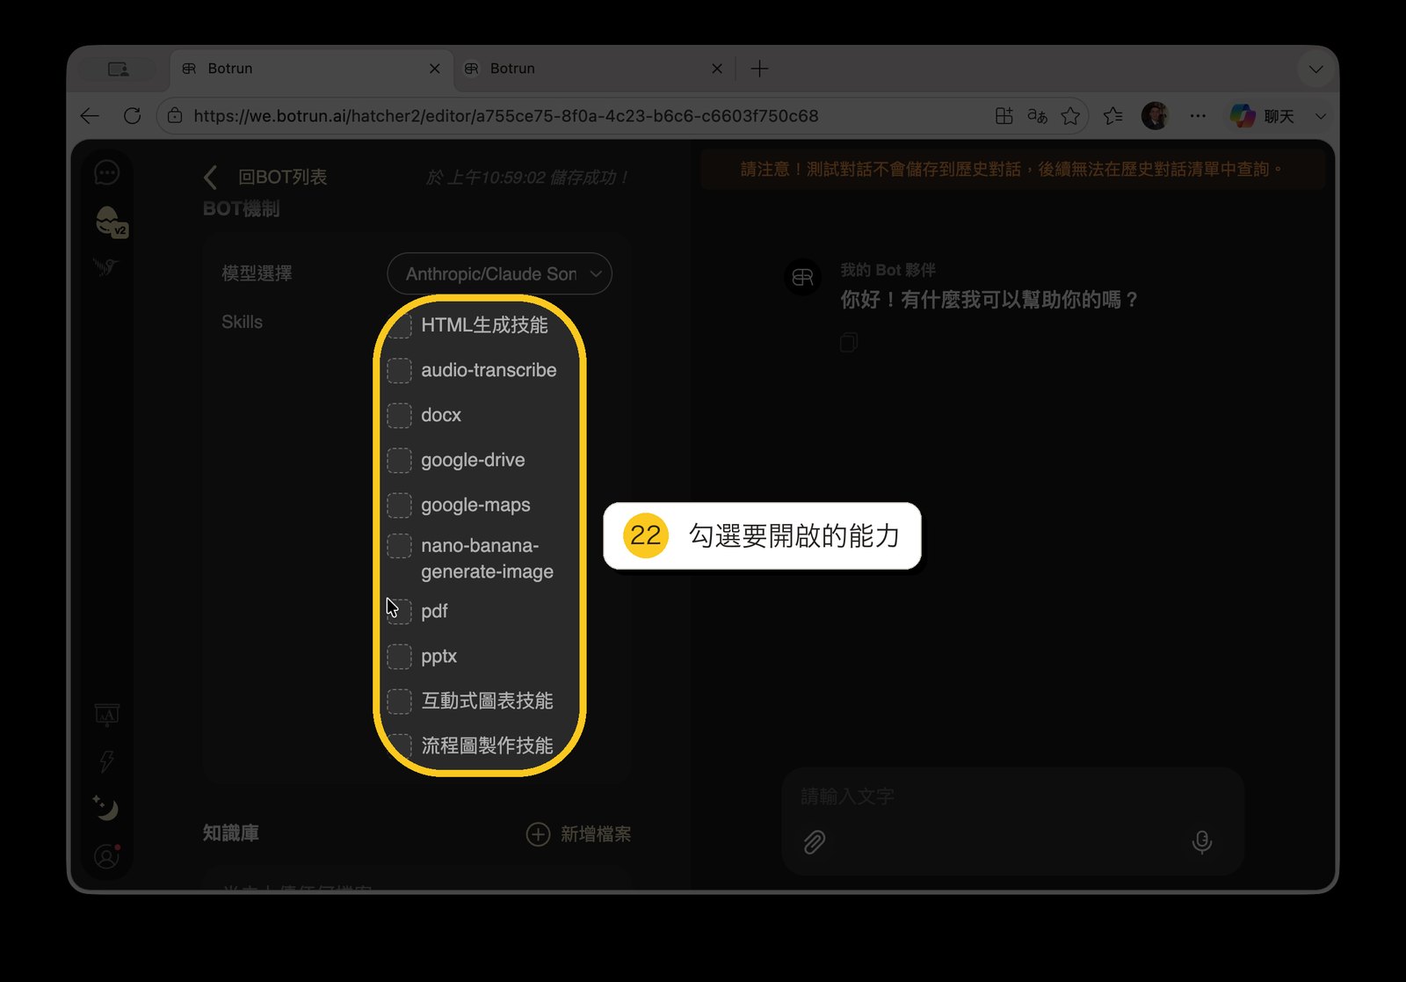Screen dimensions: 1406x982
Task: Copy the bot greeting message
Action: pyautogui.click(x=848, y=342)
